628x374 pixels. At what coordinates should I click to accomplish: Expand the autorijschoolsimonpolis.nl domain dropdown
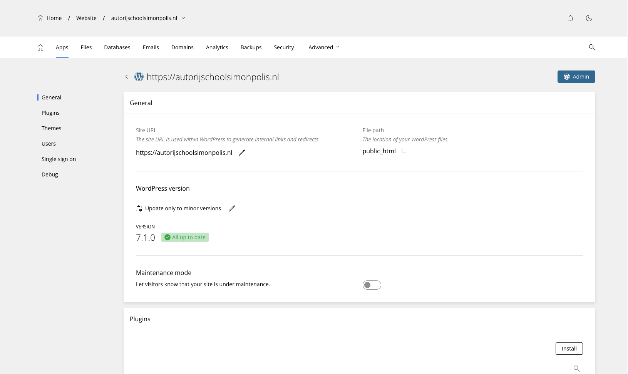coord(183,18)
